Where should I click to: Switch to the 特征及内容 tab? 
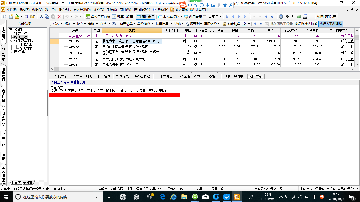(x=142, y=76)
